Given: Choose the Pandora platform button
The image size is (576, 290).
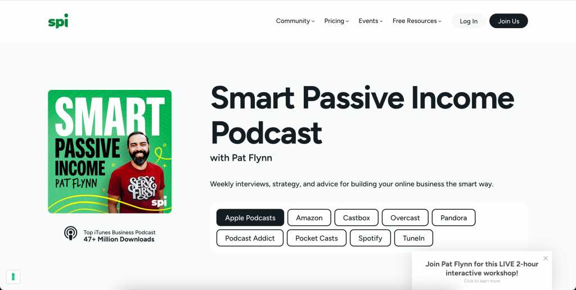Looking at the screenshot, I should click(x=454, y=217).
